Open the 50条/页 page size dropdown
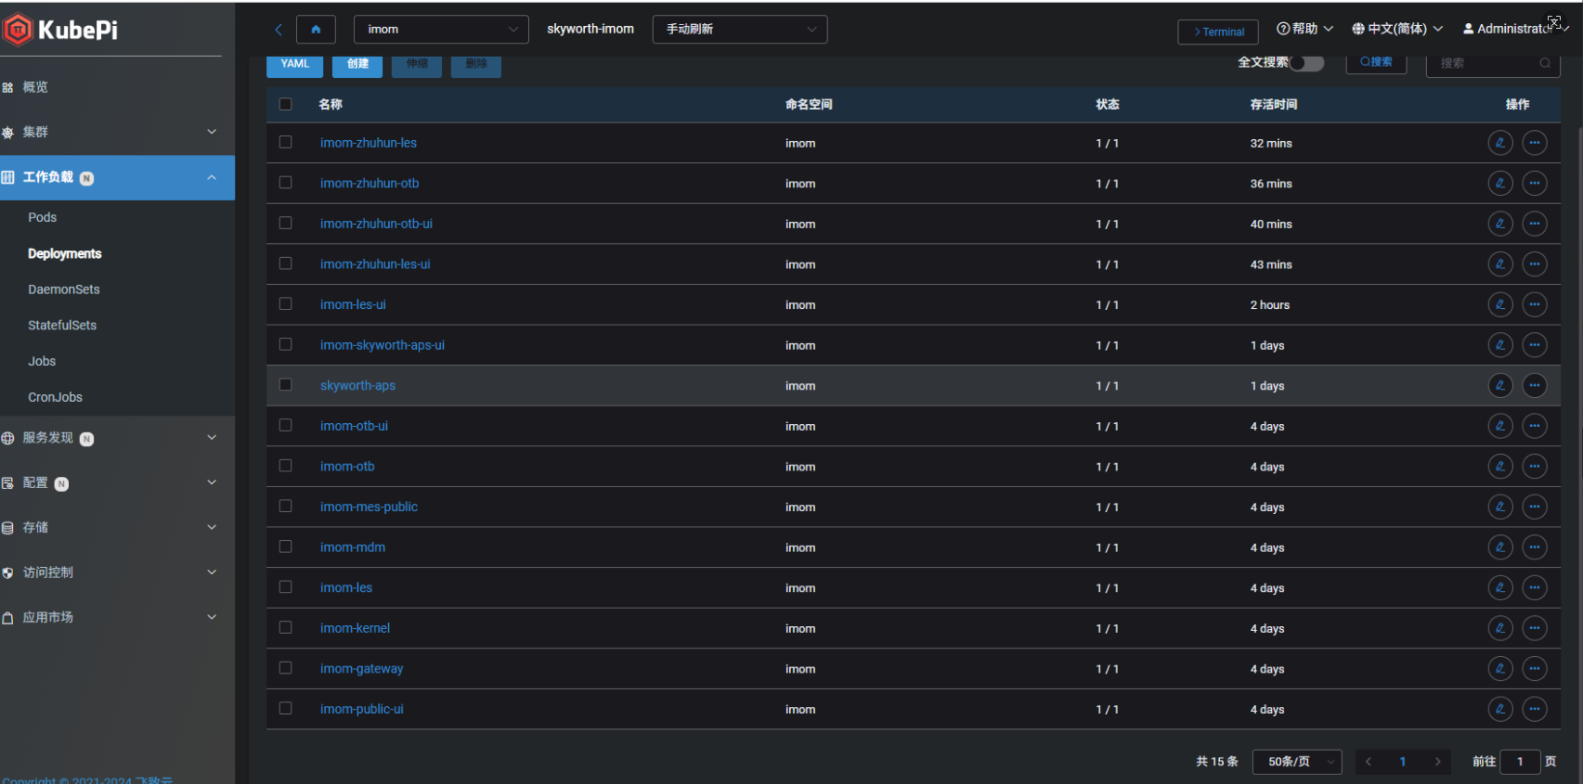This screenshot has width=1583, height=784. pos(1296,762)
